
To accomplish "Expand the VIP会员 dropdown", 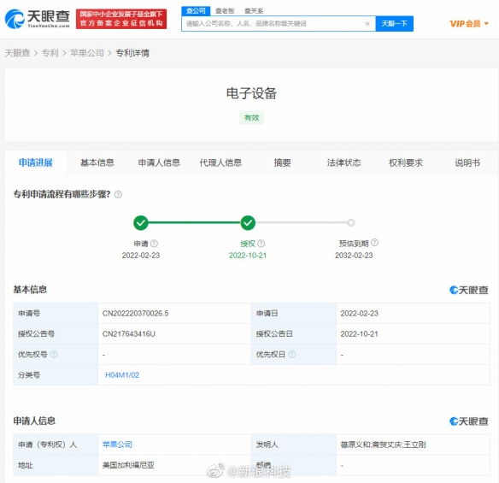I will (x=469, y=24).
